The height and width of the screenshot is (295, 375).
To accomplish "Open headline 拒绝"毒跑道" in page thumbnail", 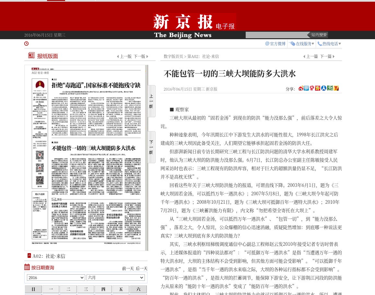I will tap(96, 85).
